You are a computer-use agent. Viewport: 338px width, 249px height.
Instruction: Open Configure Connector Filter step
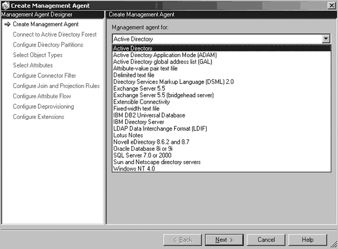[44, 76]
